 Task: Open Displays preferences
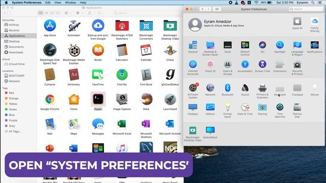pos(193,109)
